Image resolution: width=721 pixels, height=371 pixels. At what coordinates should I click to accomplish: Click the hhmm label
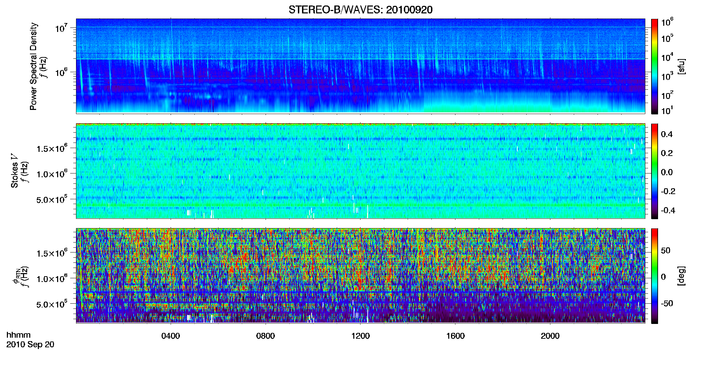pos(19,335)
